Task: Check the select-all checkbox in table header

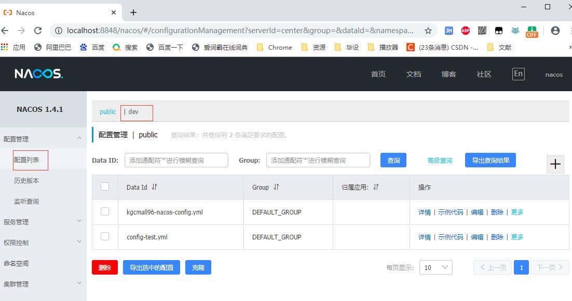Action: [x=105, y=187]
